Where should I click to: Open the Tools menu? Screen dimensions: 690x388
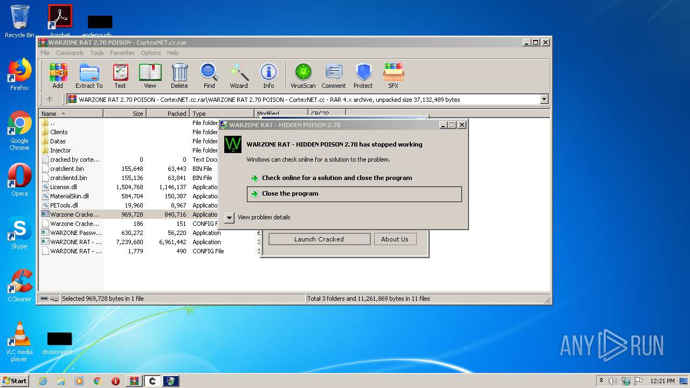97,53
